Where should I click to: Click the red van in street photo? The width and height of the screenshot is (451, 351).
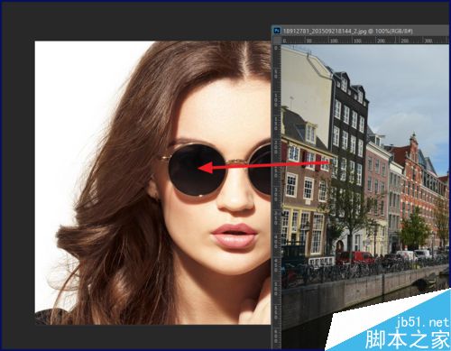pos(355,257)
